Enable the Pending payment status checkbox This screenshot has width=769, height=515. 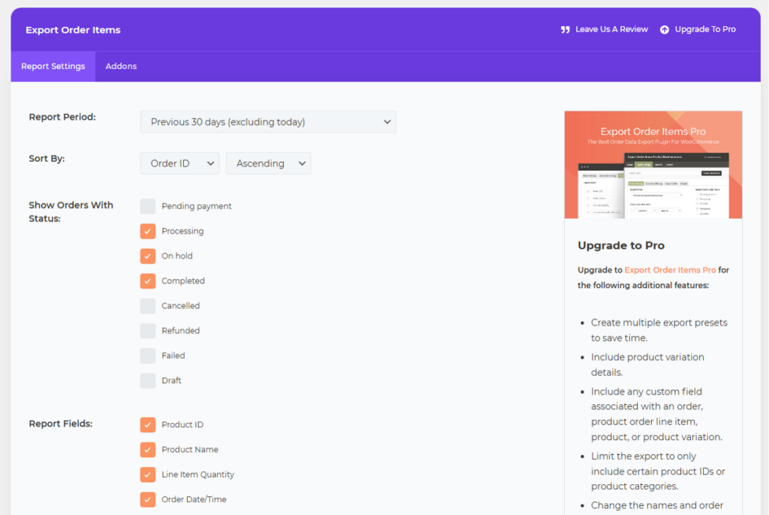point(147,205)
